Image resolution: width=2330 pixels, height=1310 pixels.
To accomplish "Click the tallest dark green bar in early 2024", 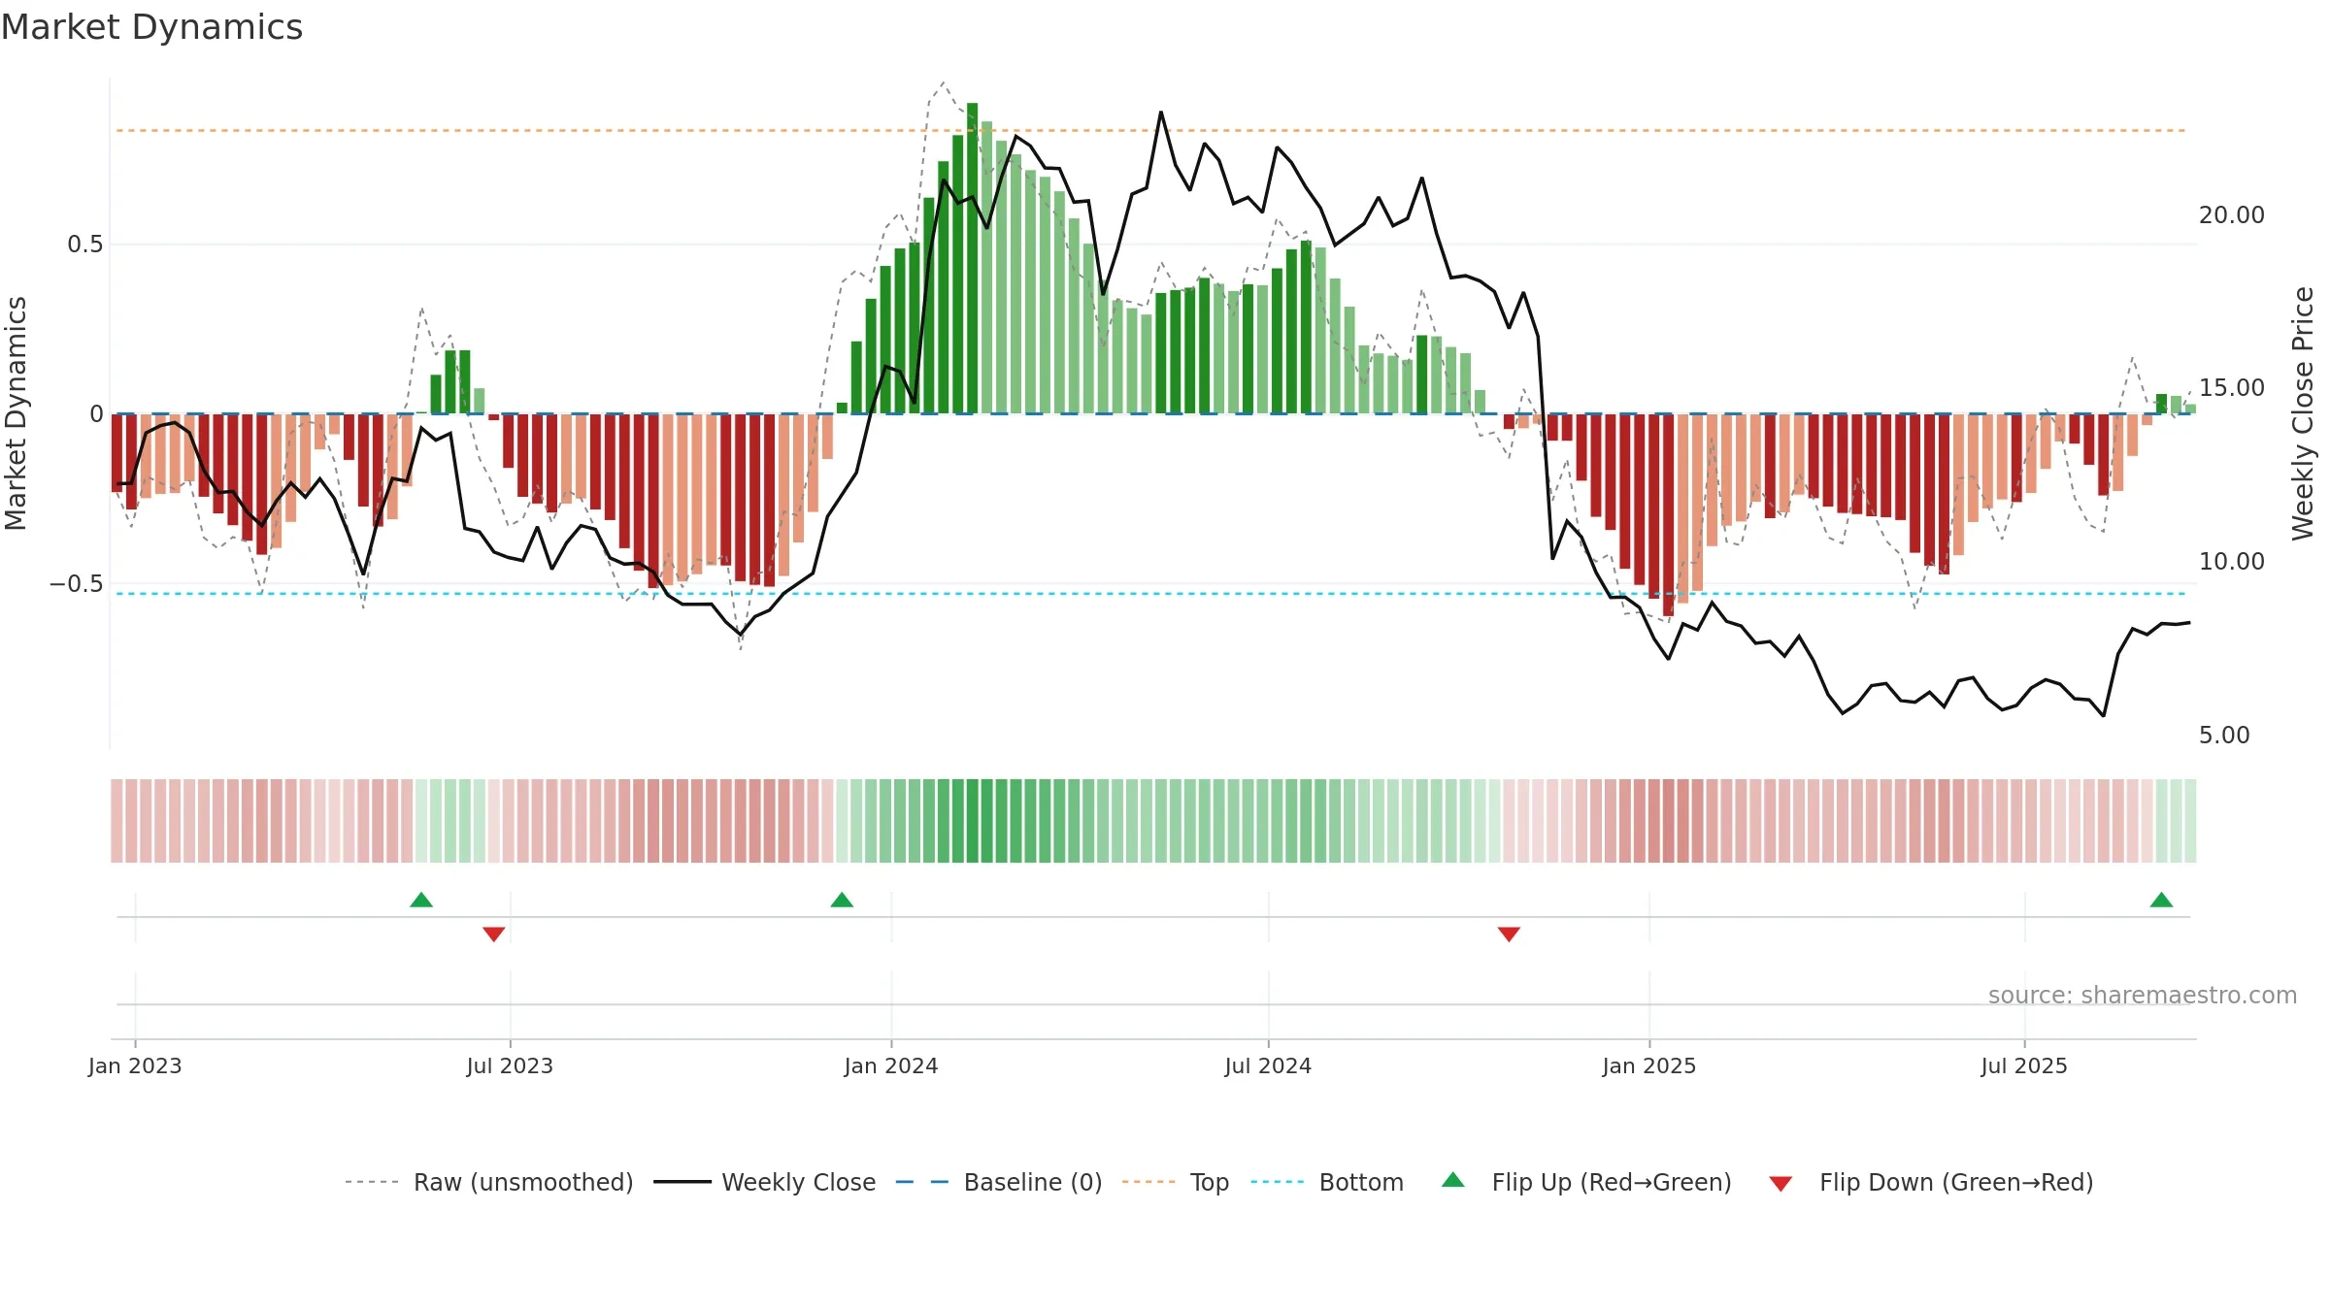I will click(972, 258).
